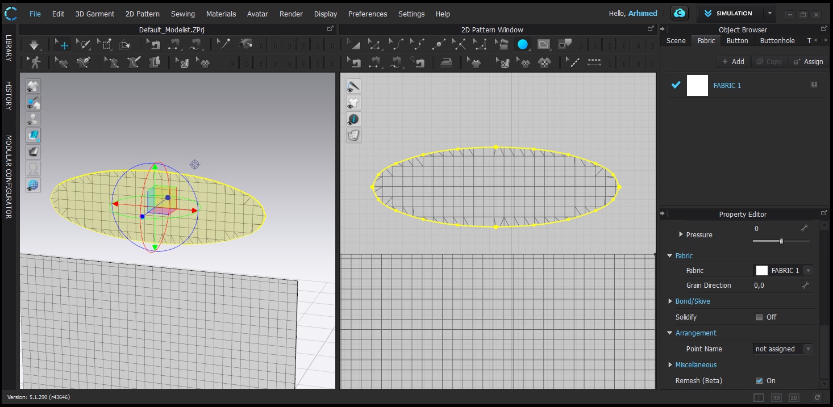Viewport: 833px width, 407px height.
Task: Click the Simulate down-arrow tool
Action: [35, 45]
